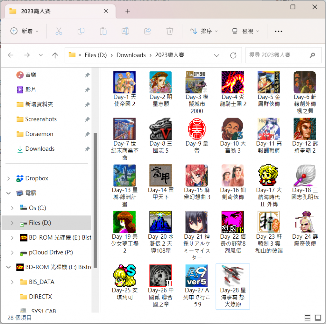This screenshot has width=326, height=324.
Task: Select Day-25 安琪莉可 item
Action: coord(124,283)
